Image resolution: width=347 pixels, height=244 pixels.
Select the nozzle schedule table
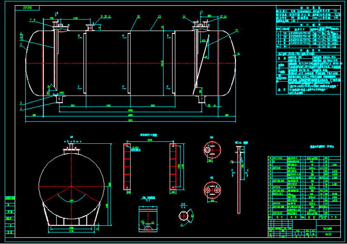[x=308, y=36]
